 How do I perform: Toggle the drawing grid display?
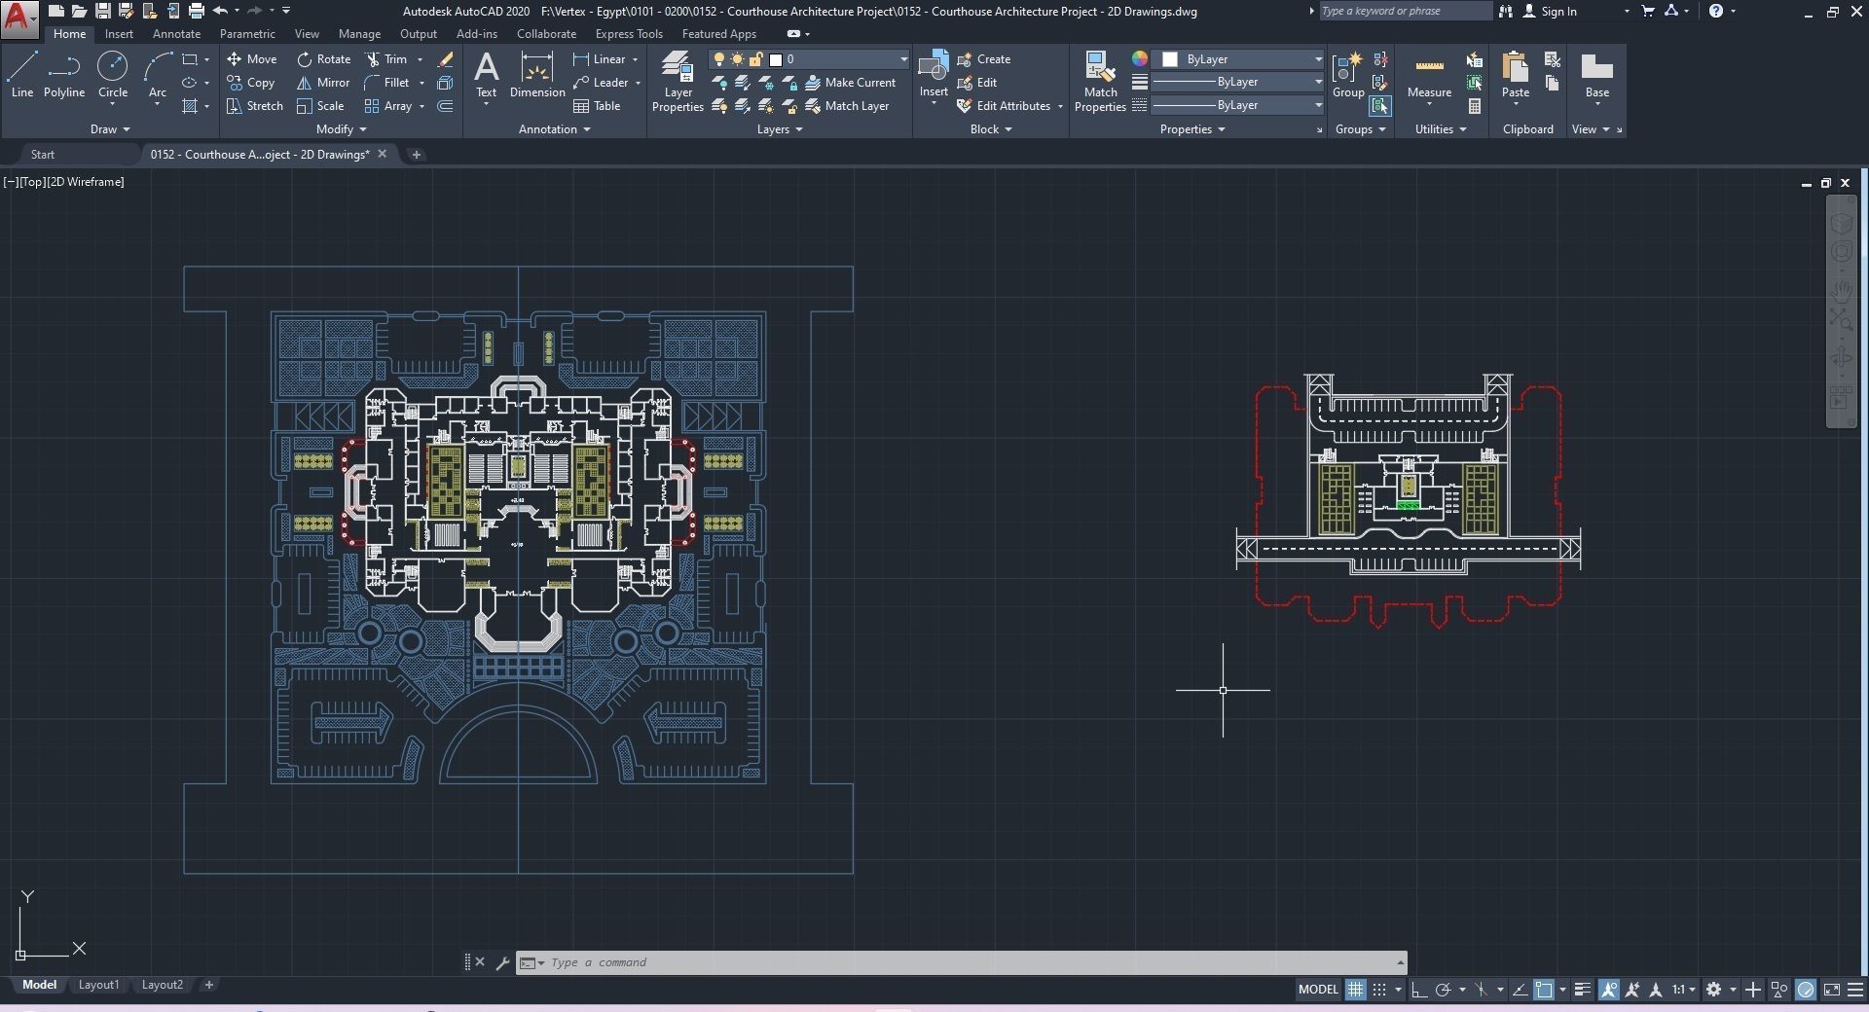coord(1355,990)
